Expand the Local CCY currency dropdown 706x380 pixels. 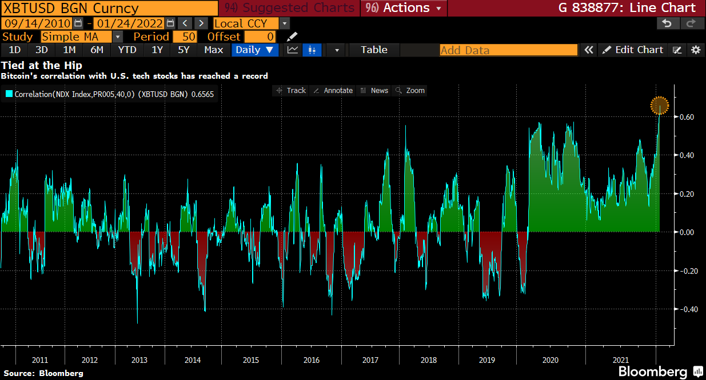pyautogui.click(x=285, y=23)
